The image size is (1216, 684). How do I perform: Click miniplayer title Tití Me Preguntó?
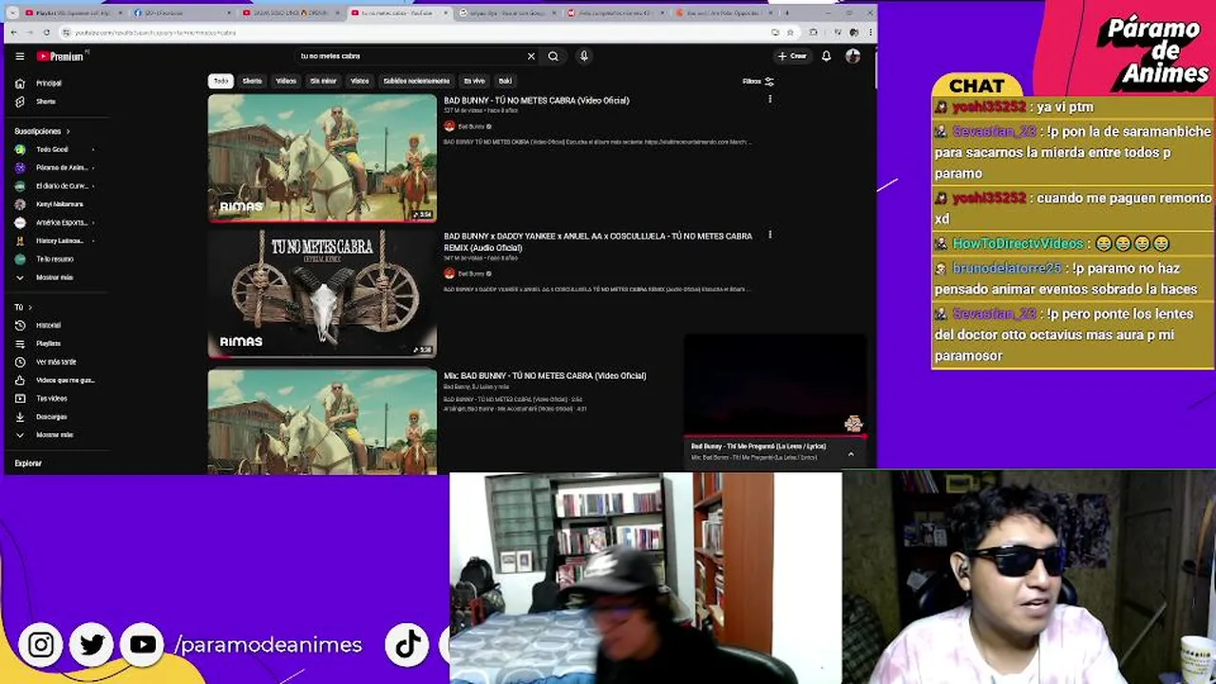point(758,446)
